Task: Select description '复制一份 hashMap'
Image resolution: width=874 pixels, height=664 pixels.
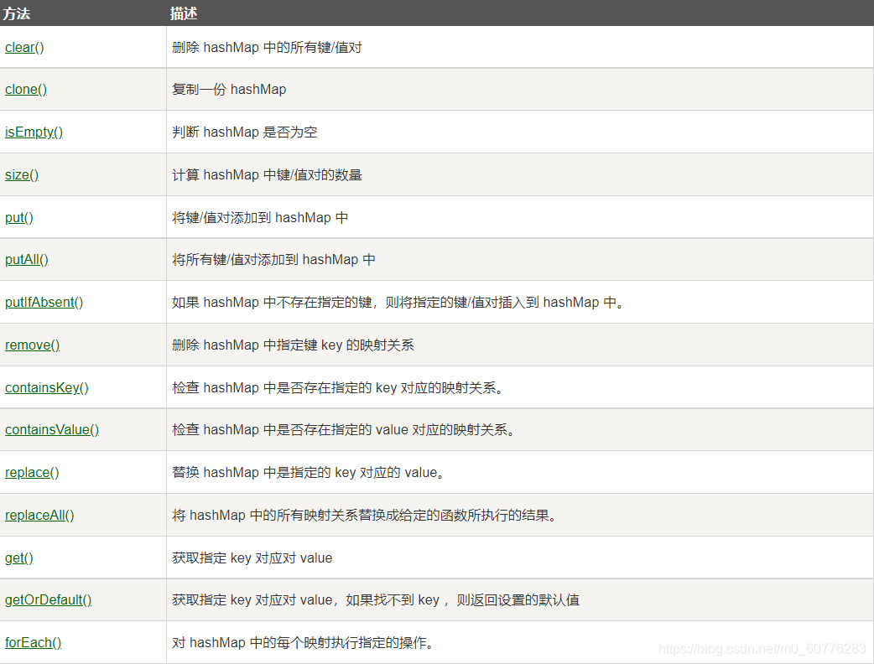Action: pyautogui.click(x=229, y=89)
